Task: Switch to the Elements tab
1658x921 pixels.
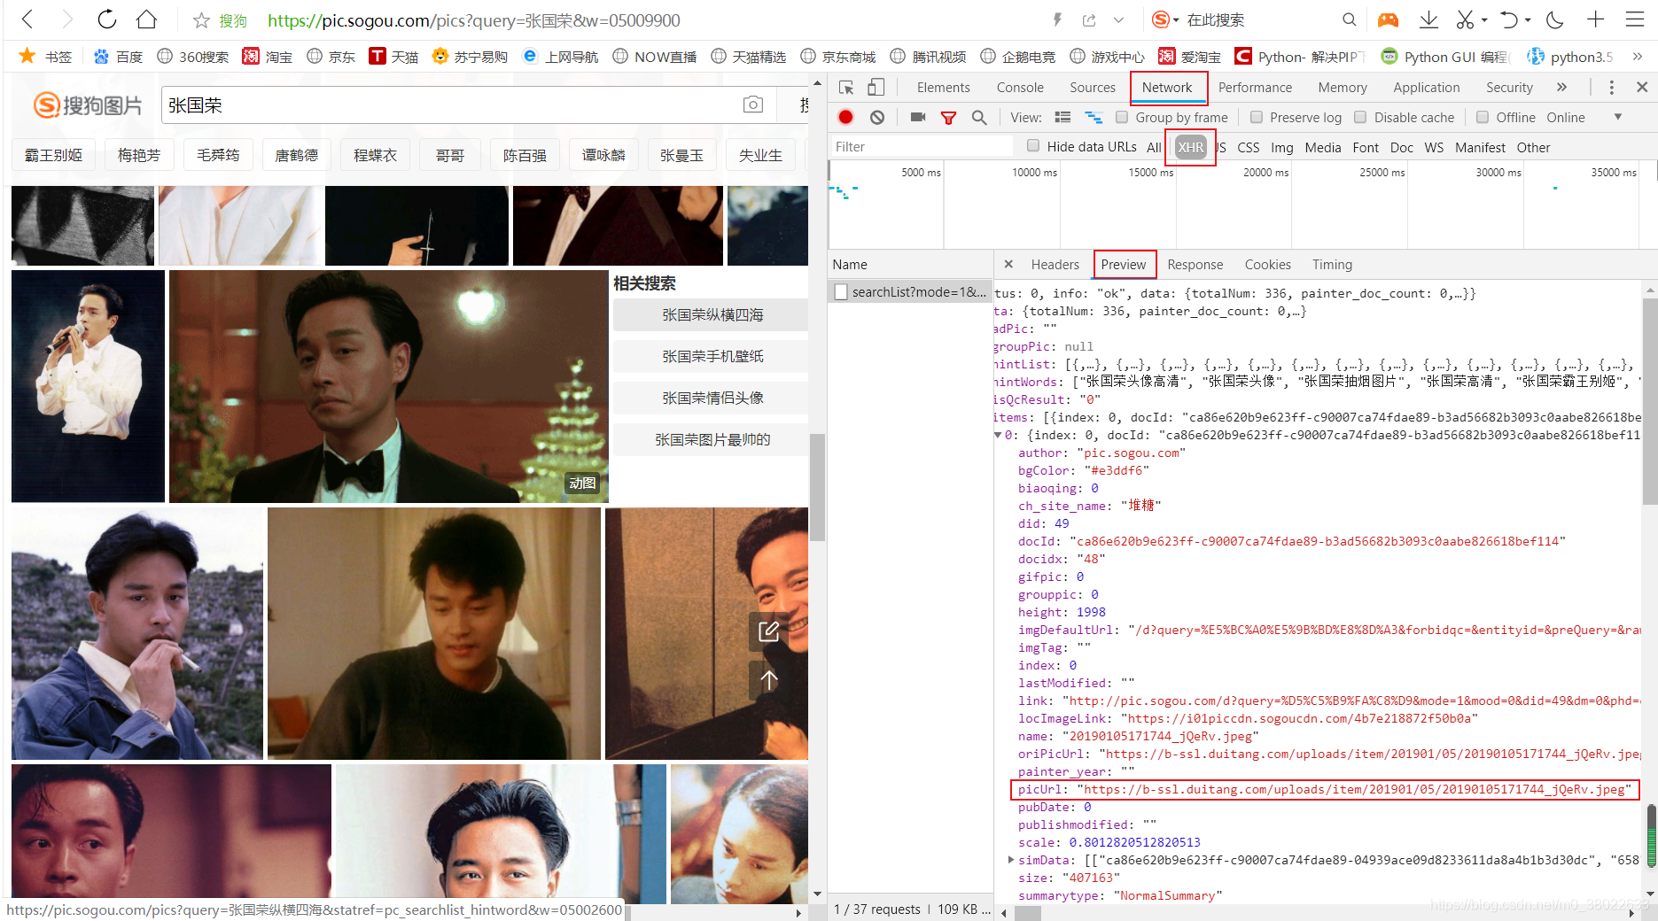Action: [943, 87]
